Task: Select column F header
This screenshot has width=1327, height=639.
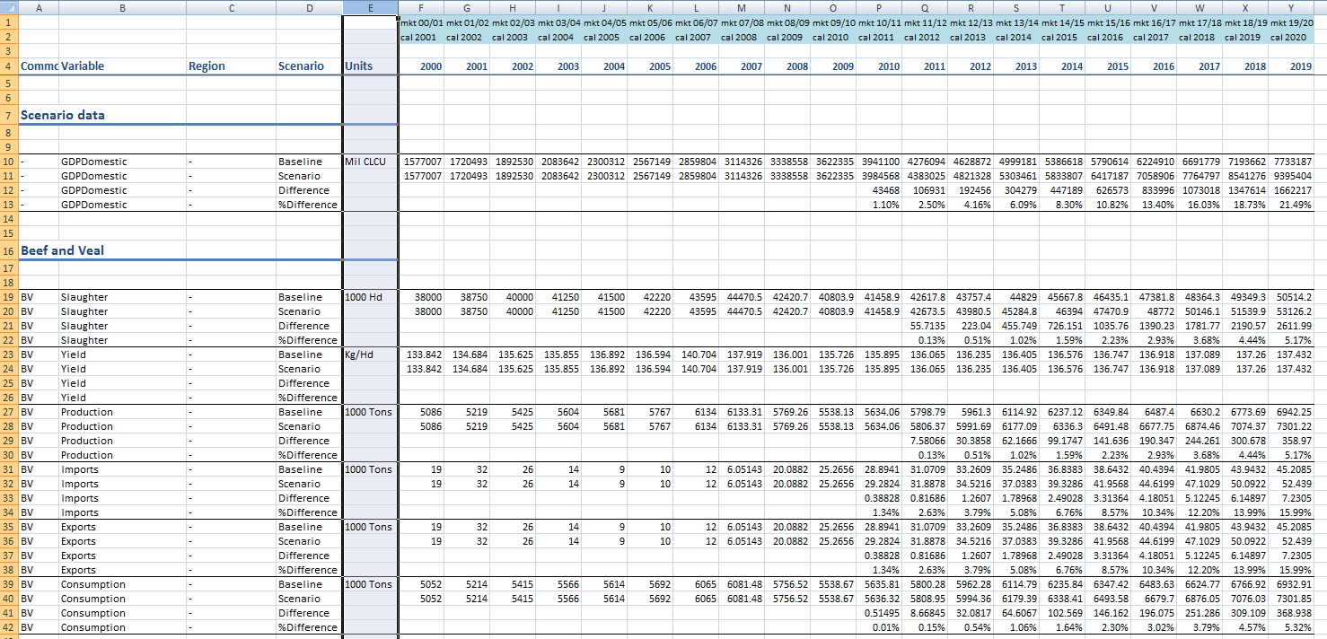Action: point(421,7)
